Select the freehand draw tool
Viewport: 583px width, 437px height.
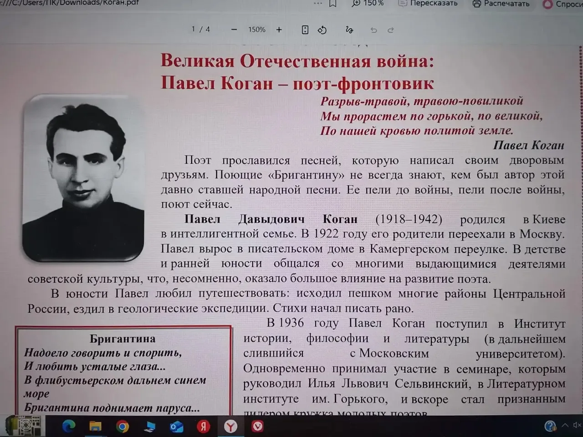[349, 30]
